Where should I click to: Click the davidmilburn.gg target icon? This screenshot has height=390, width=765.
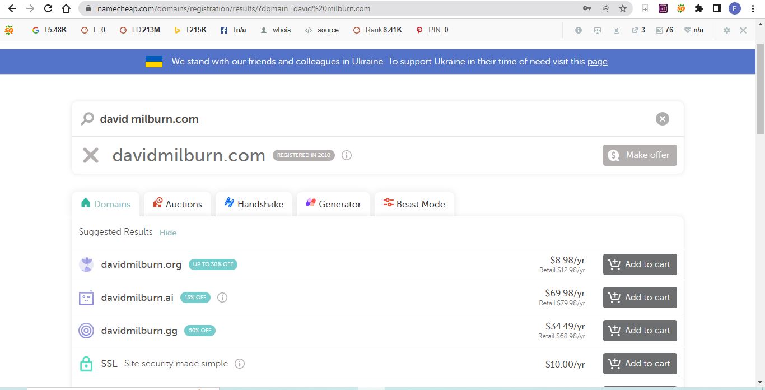[86, 331]
